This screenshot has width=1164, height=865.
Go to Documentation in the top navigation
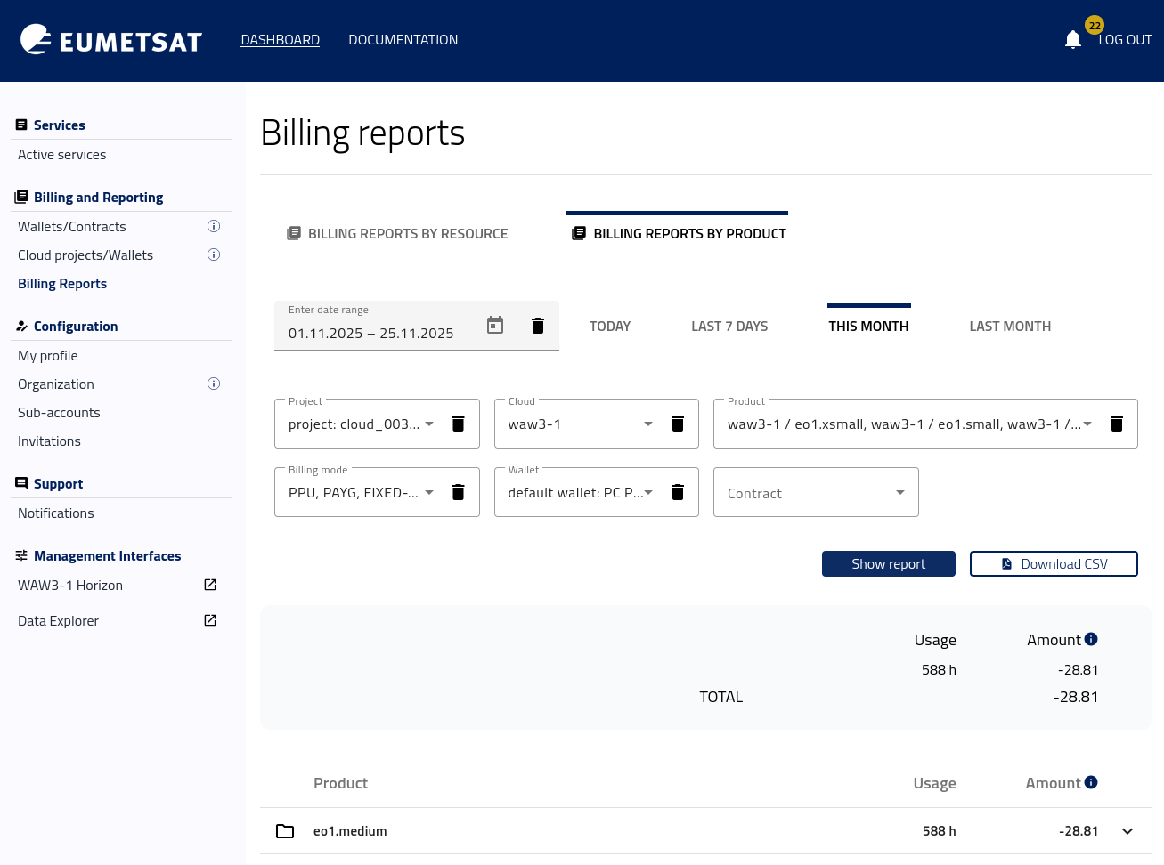coord(403,40)
